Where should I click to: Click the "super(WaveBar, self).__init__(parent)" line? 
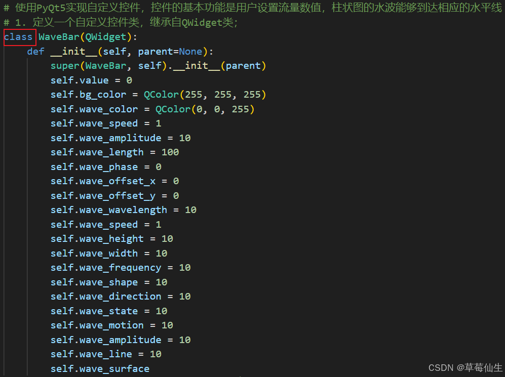coord(159,66)
